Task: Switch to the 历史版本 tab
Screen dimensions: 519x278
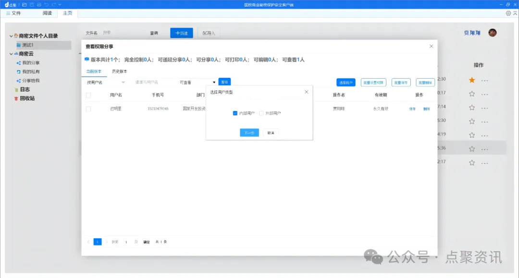Action: tap(119, 71)
